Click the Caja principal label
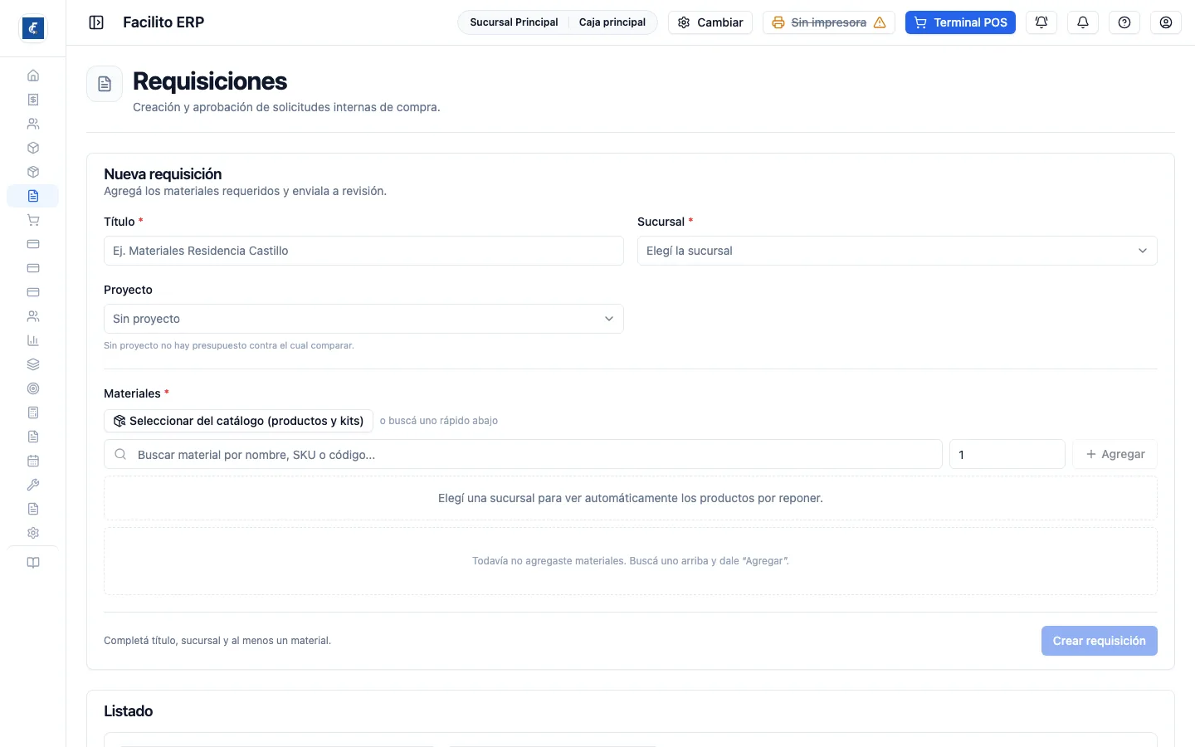 [x=612, y=22]
